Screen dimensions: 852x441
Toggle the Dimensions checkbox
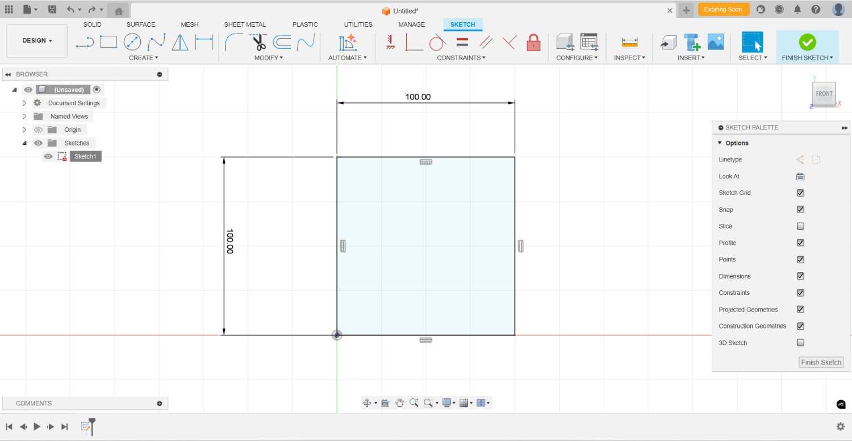(800, 276)
